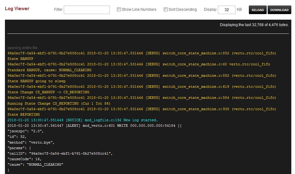This screenshot has width=295, height=174.
Task: Click the Log Viewer heading
Action: coord(17,9)
